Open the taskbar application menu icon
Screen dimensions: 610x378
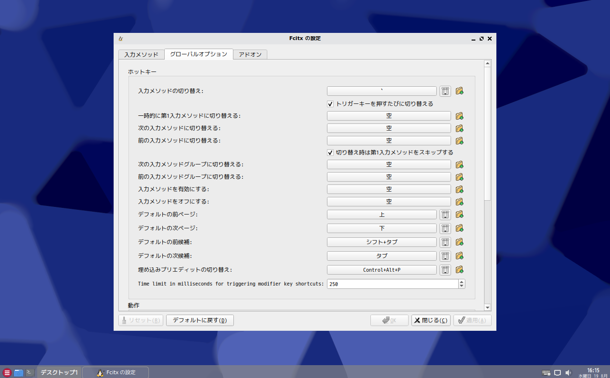7,373
